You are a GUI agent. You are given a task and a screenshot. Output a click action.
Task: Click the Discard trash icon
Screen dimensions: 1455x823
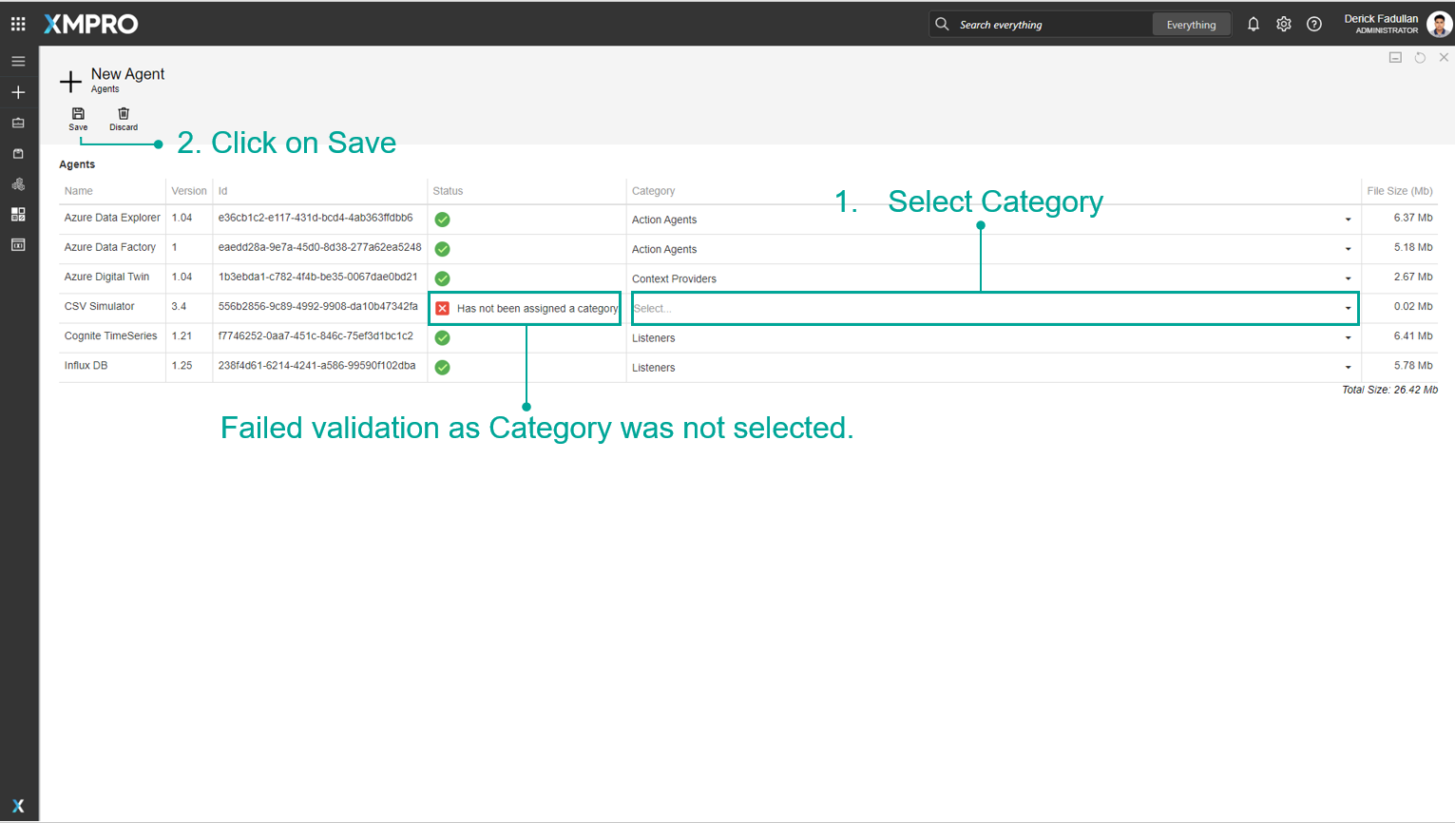[x=124, y=114]
